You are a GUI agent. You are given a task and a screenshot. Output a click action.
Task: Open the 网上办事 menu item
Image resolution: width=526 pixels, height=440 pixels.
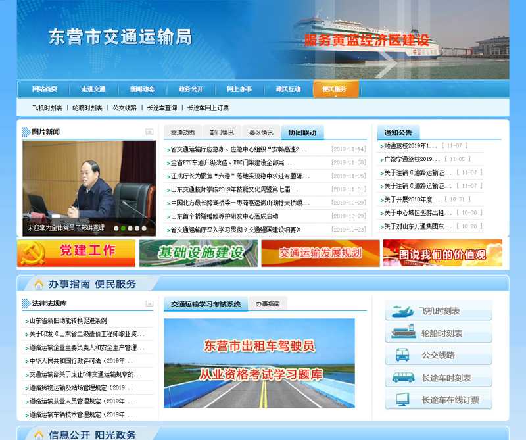239,89
